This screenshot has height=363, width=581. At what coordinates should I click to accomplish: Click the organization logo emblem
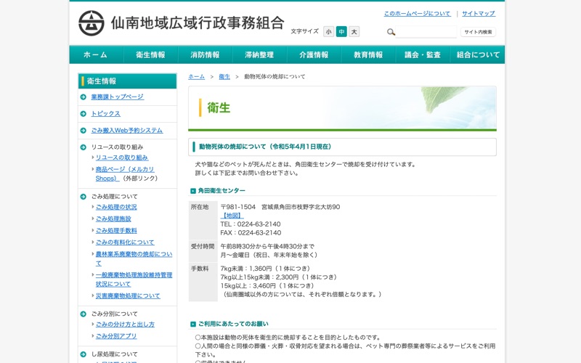click(92, 23)
